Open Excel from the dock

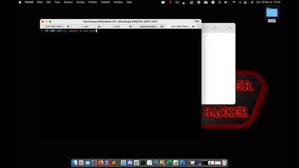point(169,163)
